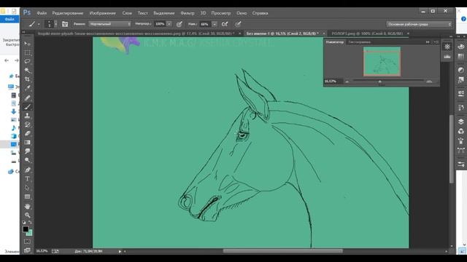Open the opacity slider dropdown arrow

[169, 24]
